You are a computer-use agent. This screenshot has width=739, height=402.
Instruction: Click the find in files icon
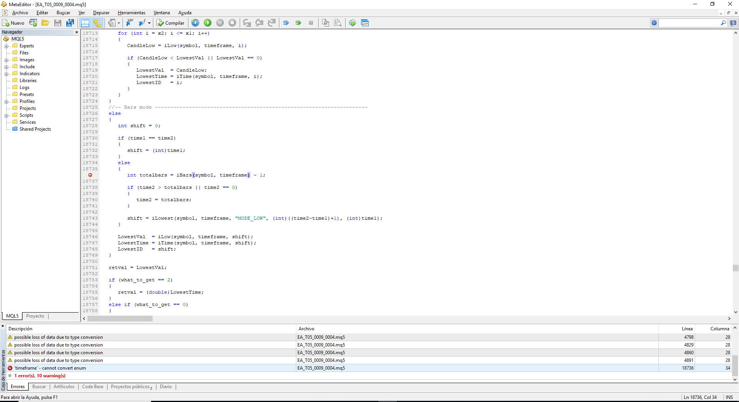(x=338, y=23)
